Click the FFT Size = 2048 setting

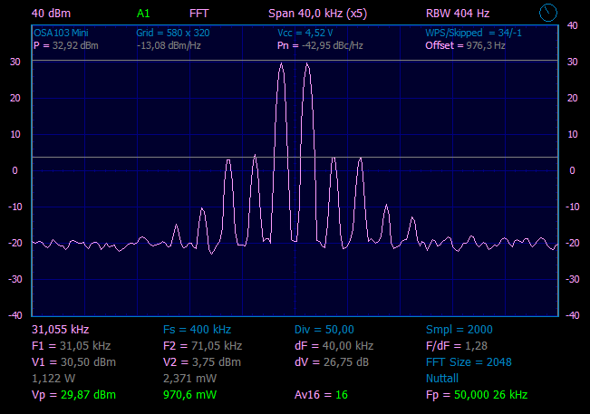tap(468, 361)
